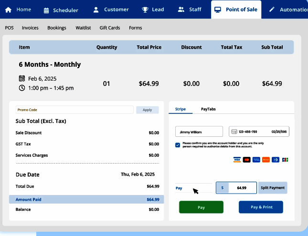
Task: Click the green Pay button
Action: click(201, 207)
